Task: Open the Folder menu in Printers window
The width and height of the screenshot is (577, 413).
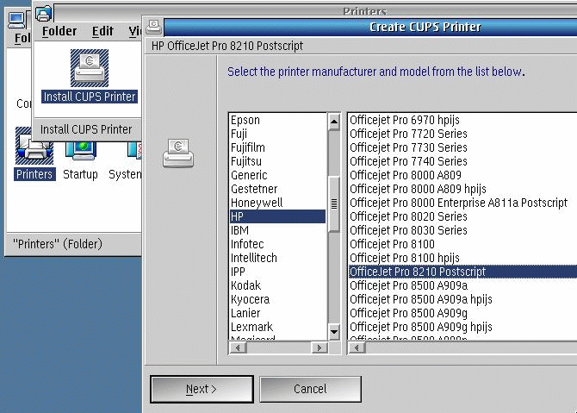Action: pyautogui.click(x=59, y=31)
